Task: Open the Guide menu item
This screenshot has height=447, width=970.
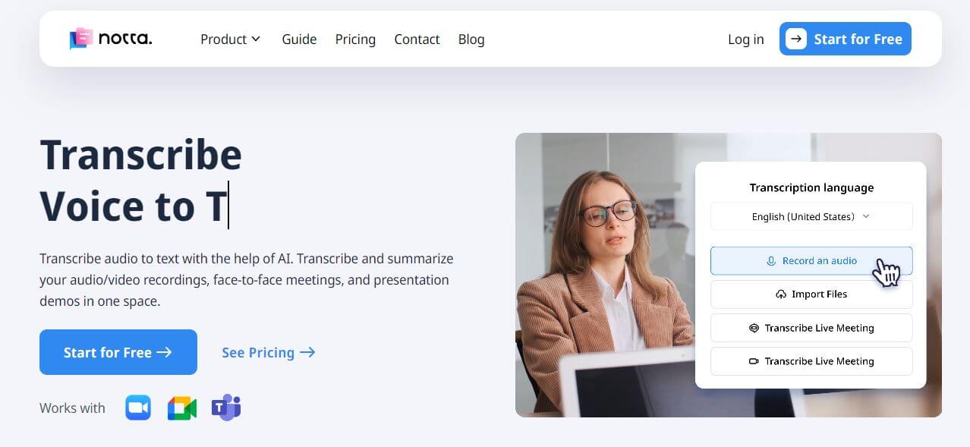Action: click(x=299, y=39)
